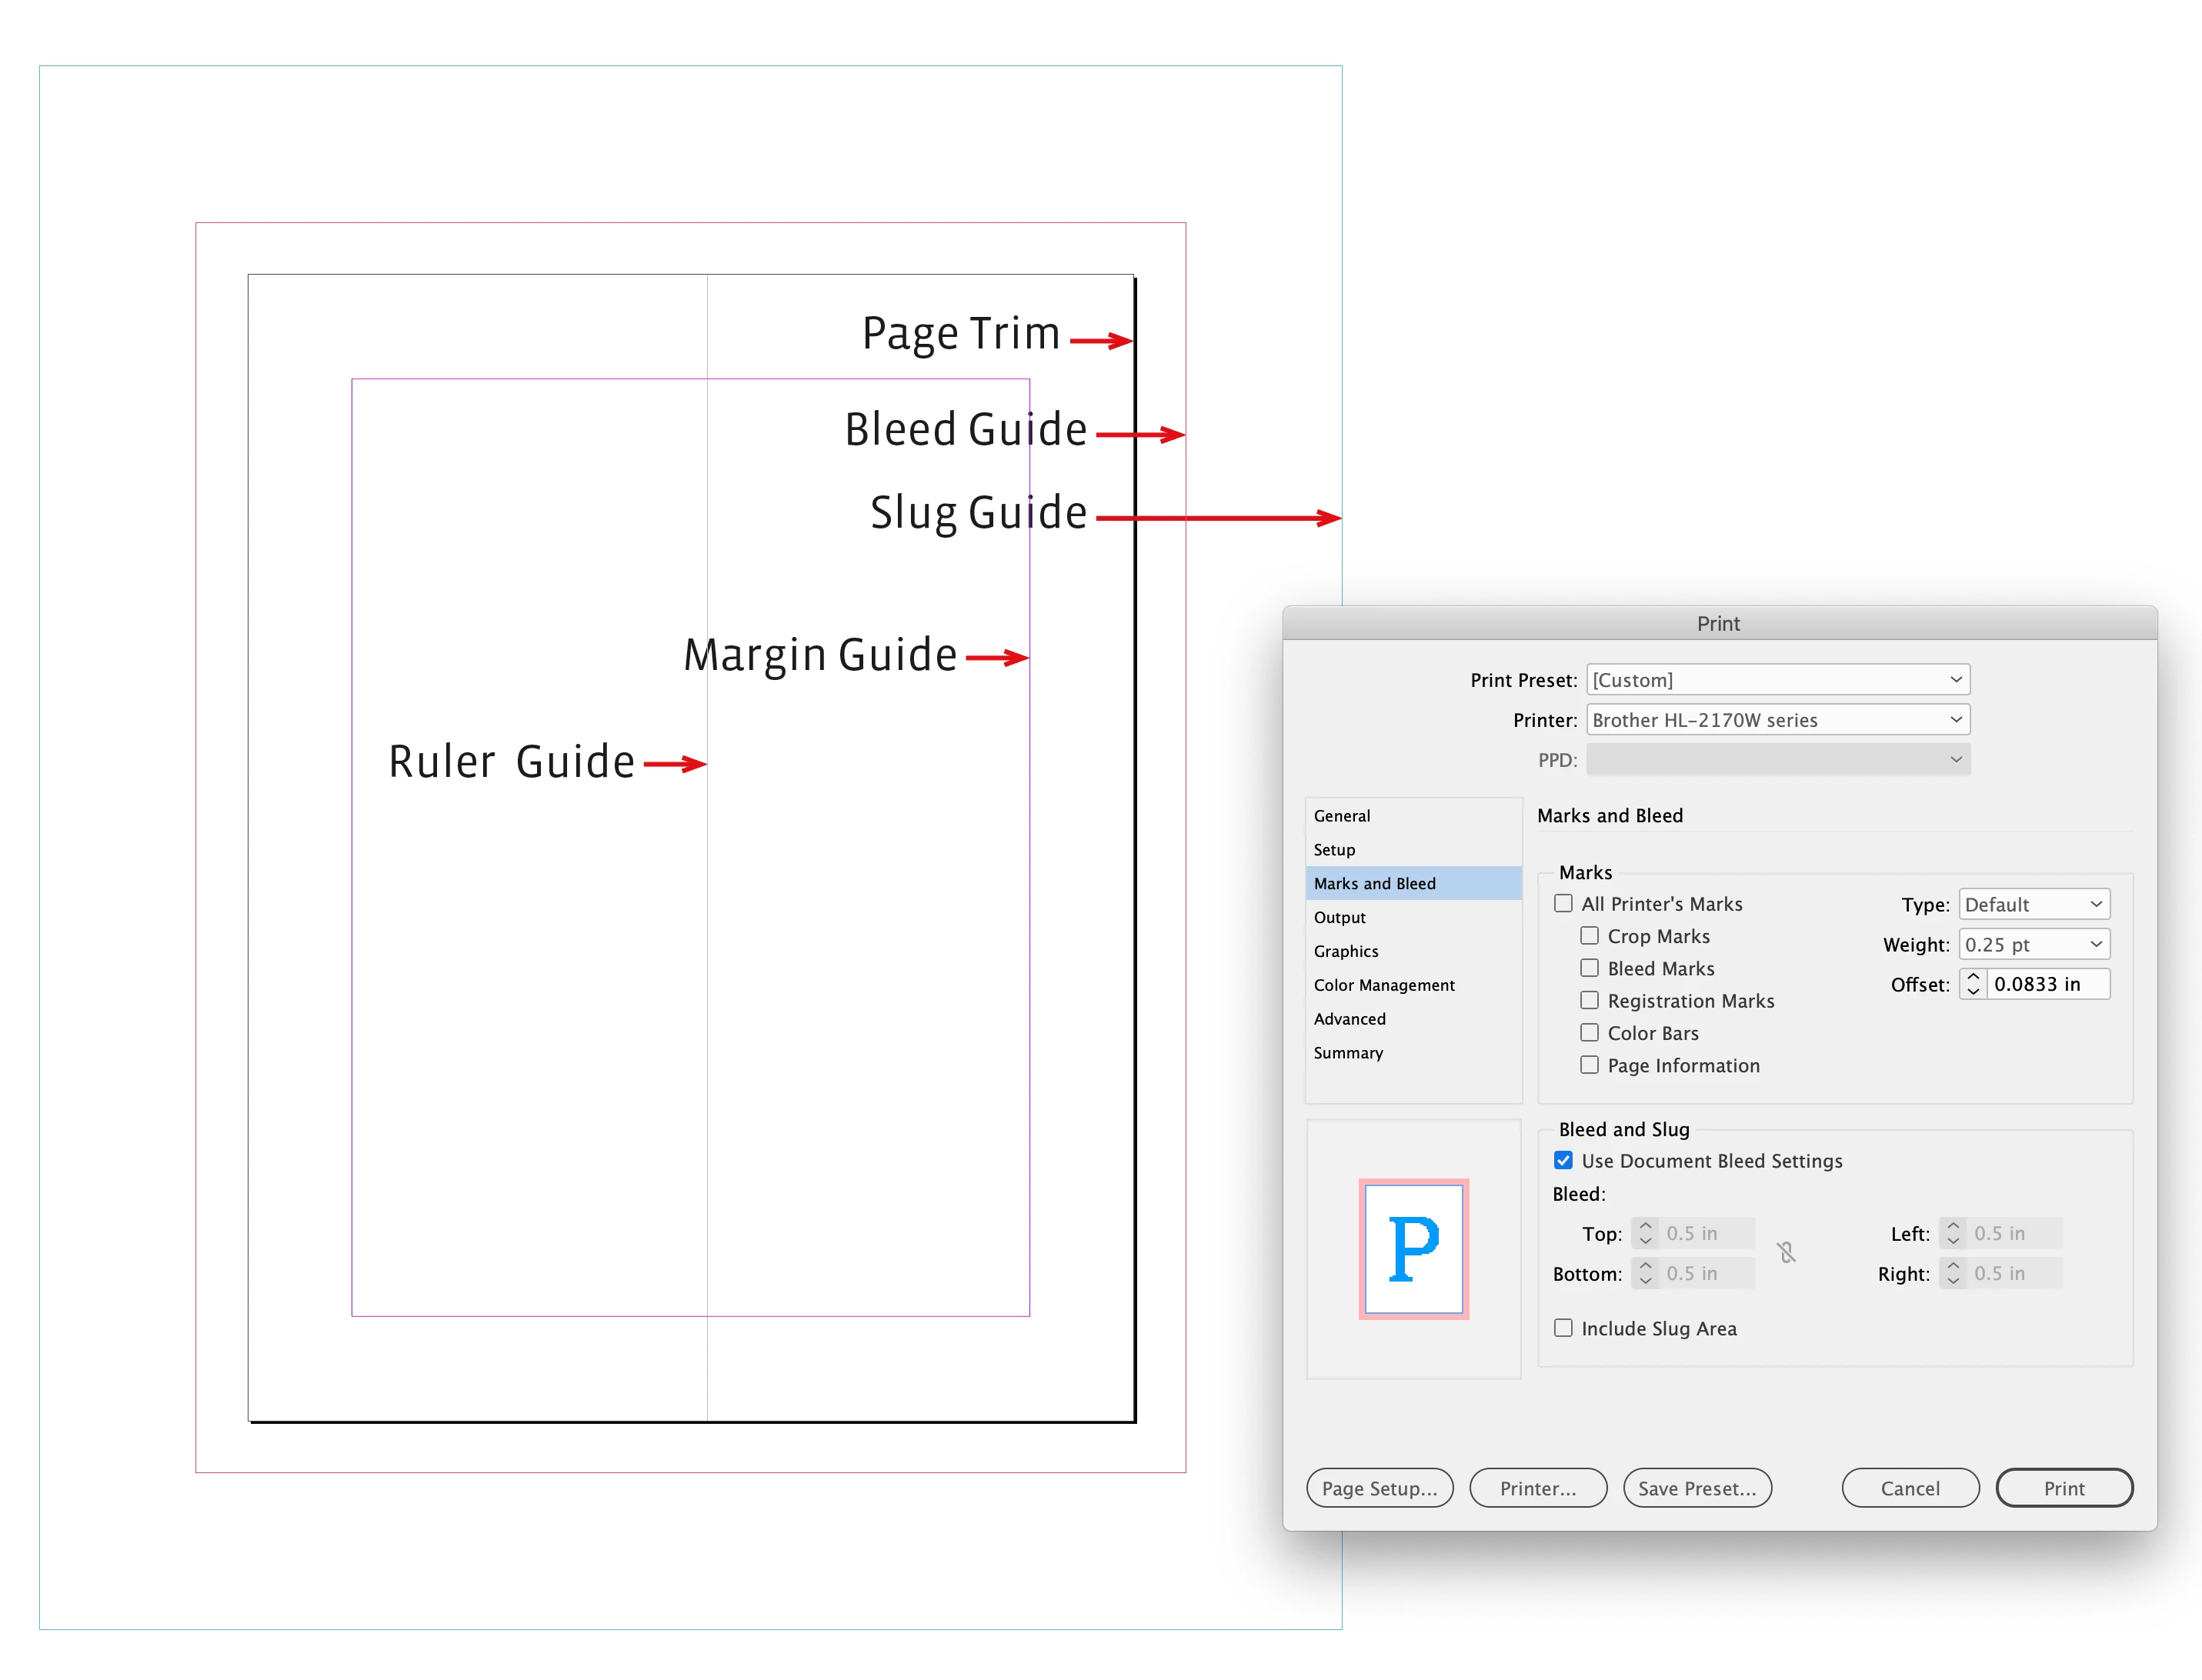Click the Bleed Right stepper arrows

click(x=1952, y=1274)
